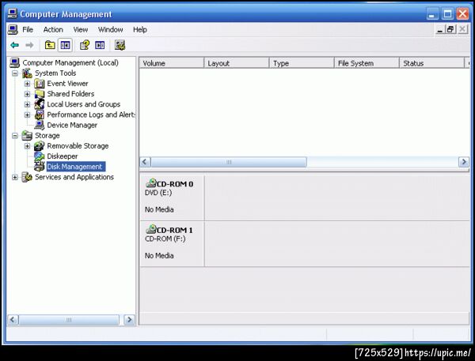475x361 pixels.
Task: Toggle Show/Hide Console Tree toolbar icon
Action: coord(65,45)
